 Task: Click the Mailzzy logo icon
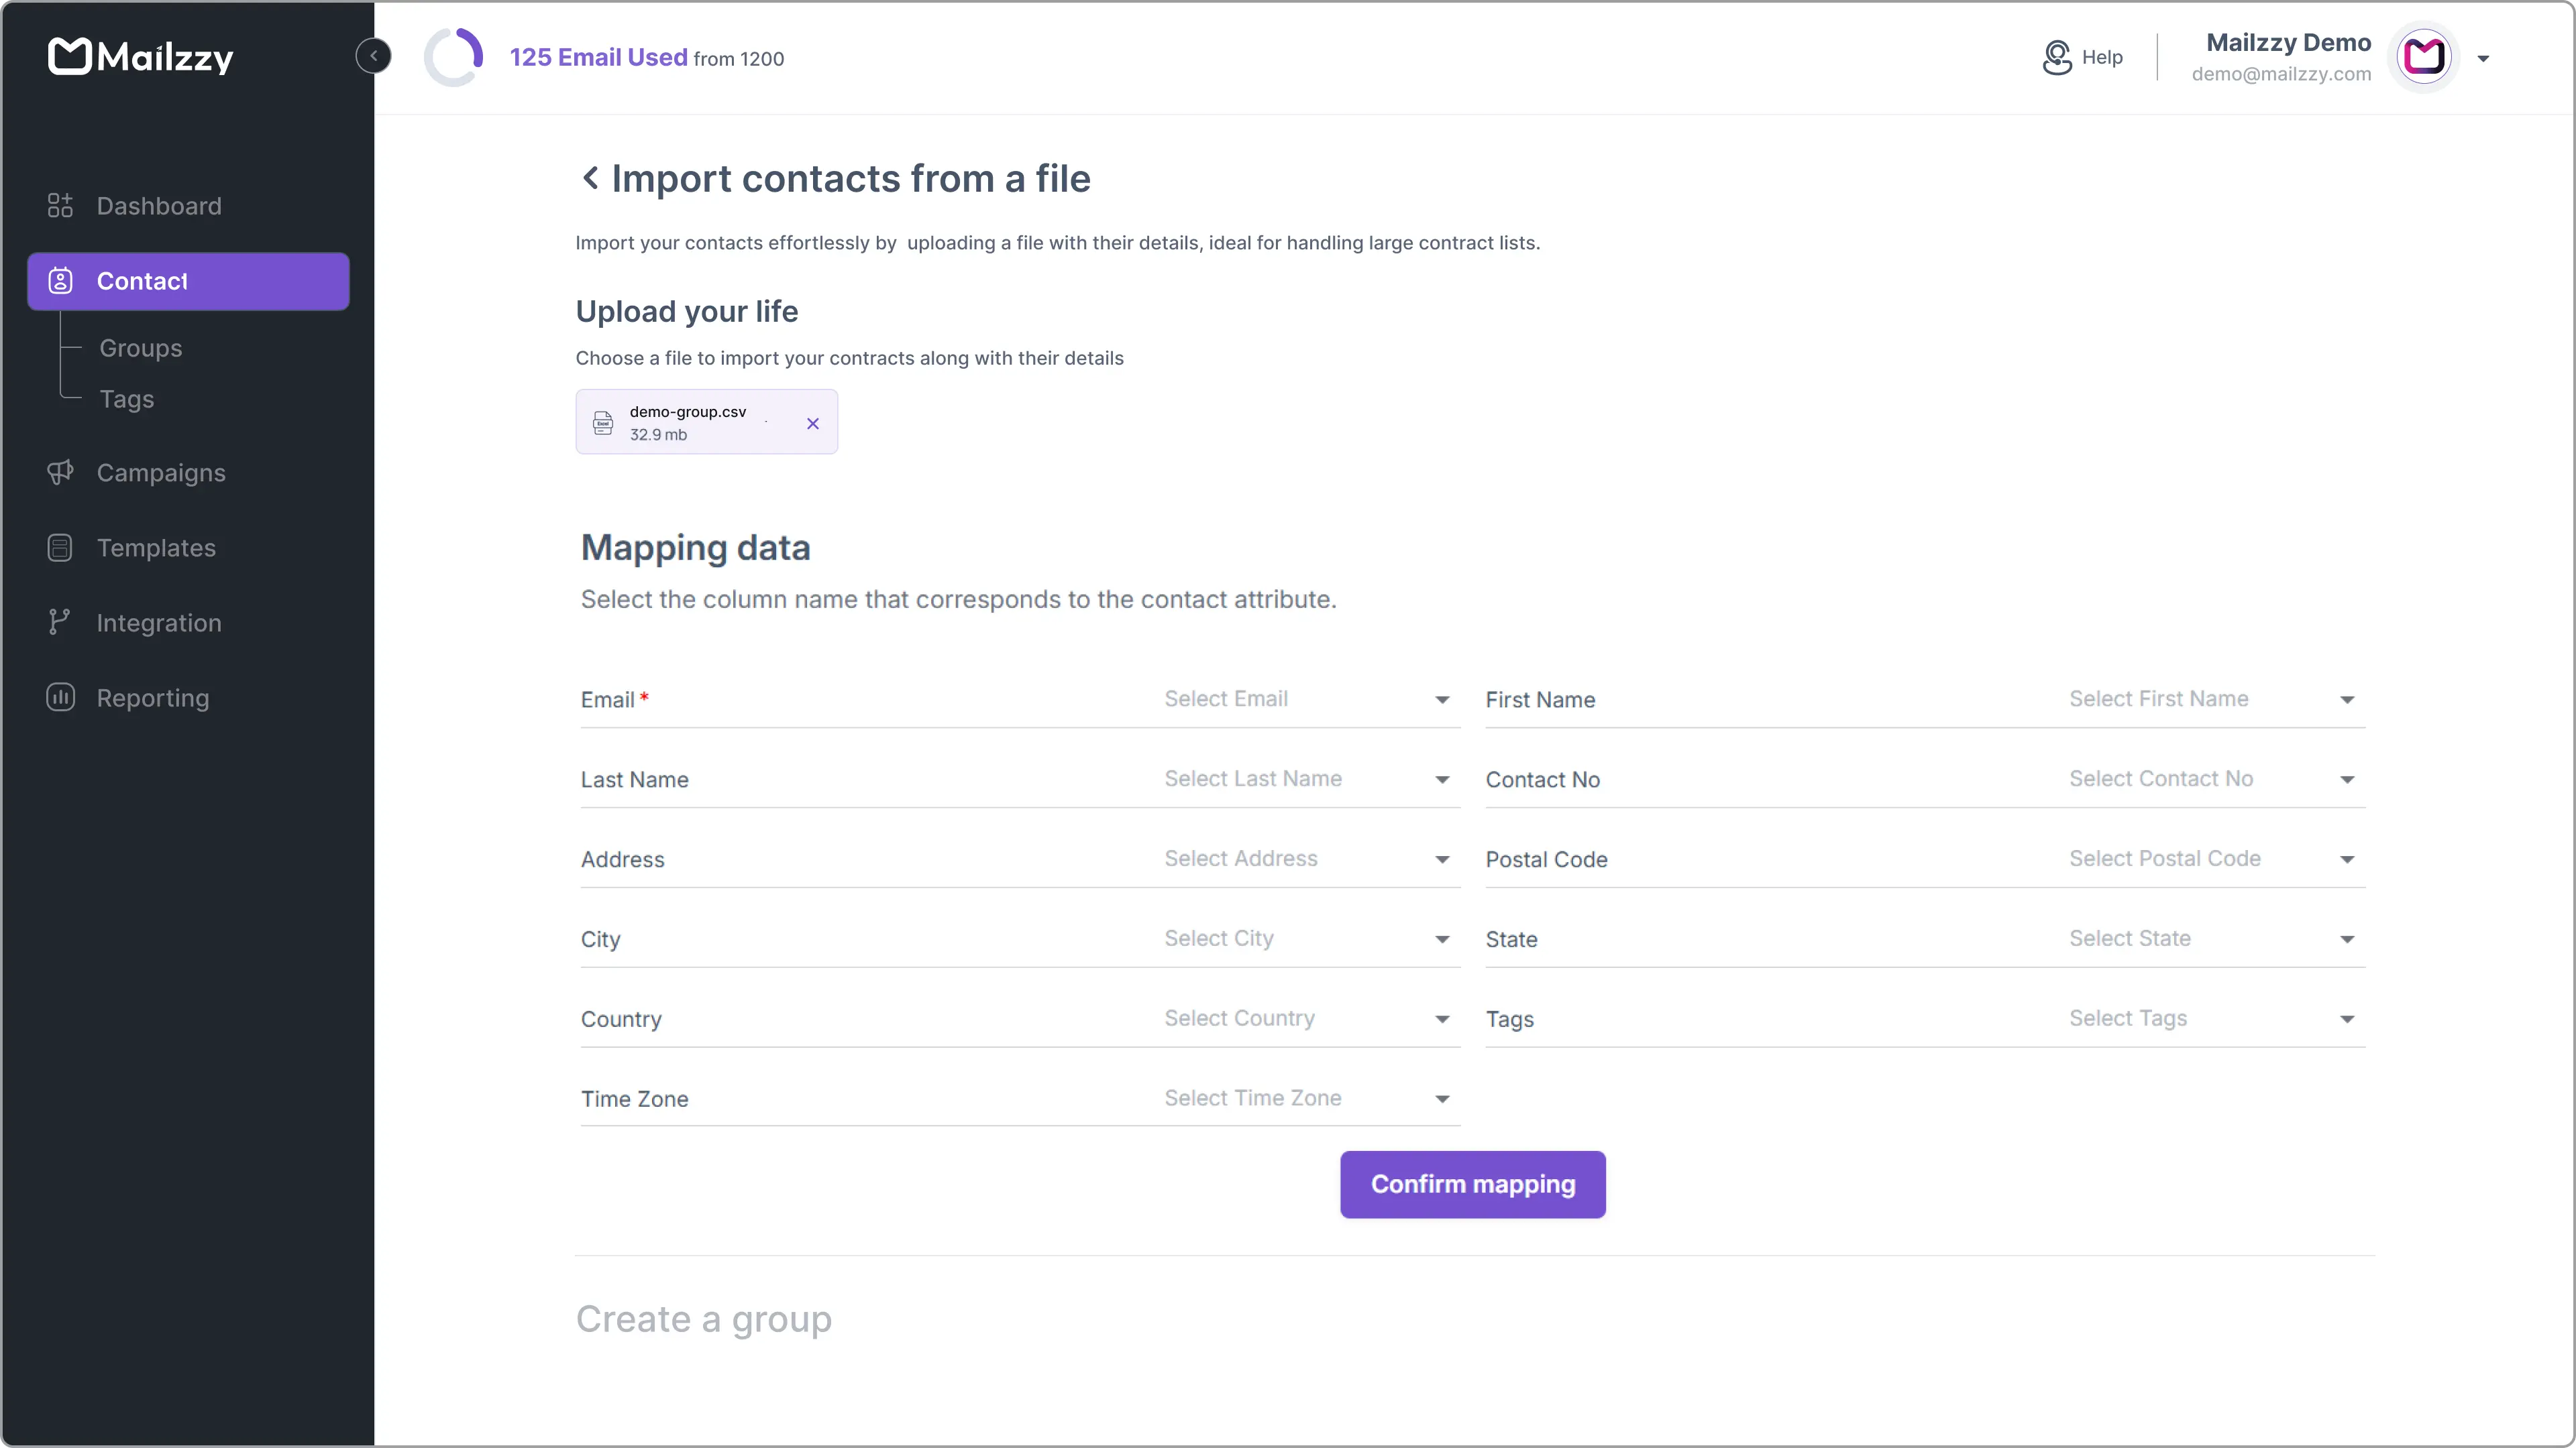point(70,56)
